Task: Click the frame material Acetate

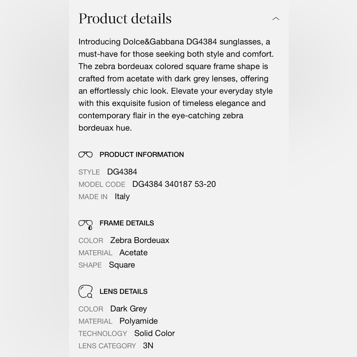Action: tap(134, 253)
